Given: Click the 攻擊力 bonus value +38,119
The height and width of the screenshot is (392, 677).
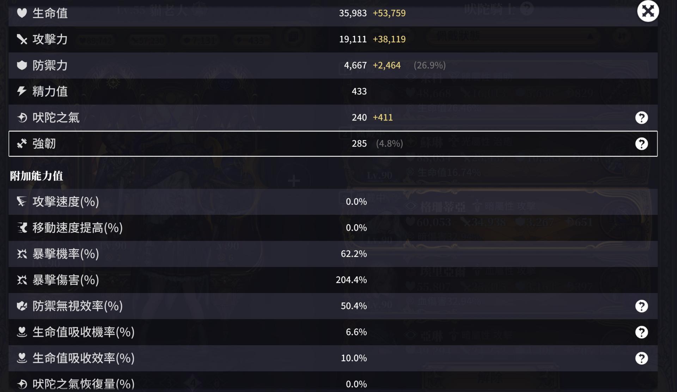Looking at the screenshot, I should pos(389,39).
